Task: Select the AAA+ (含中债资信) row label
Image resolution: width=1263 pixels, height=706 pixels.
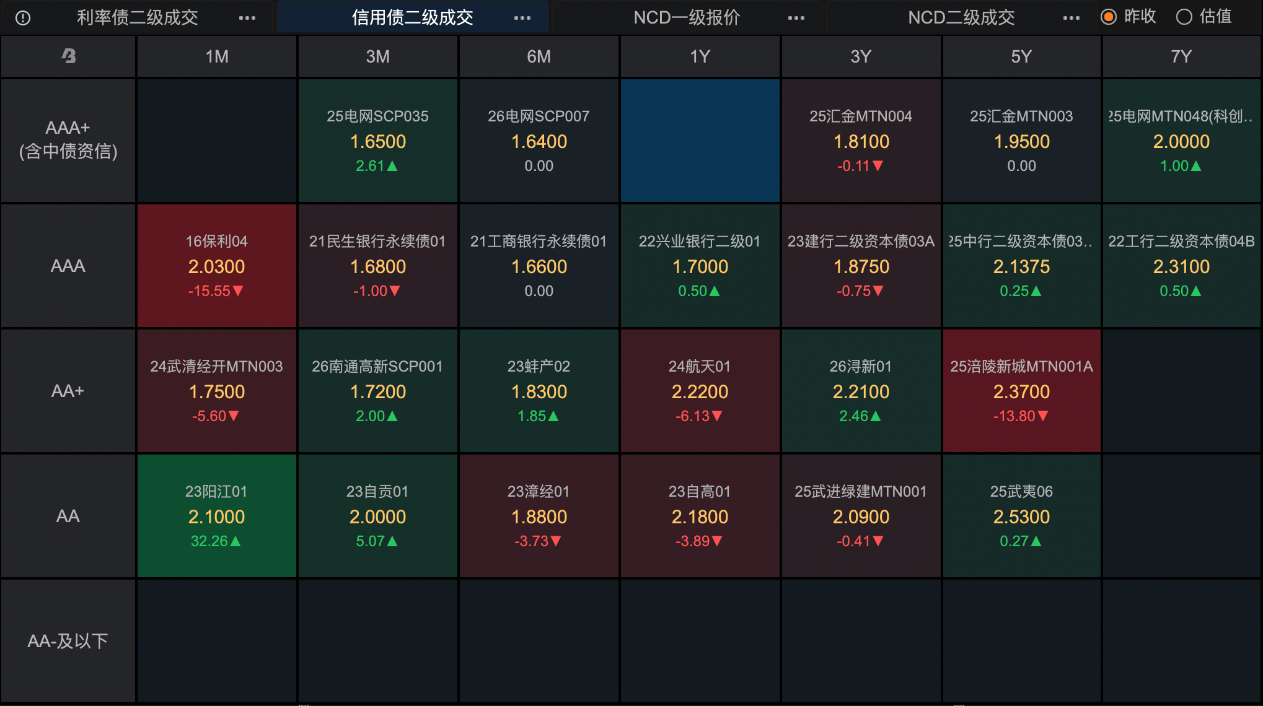Action: pyautogui.click(x=68, y=140)
